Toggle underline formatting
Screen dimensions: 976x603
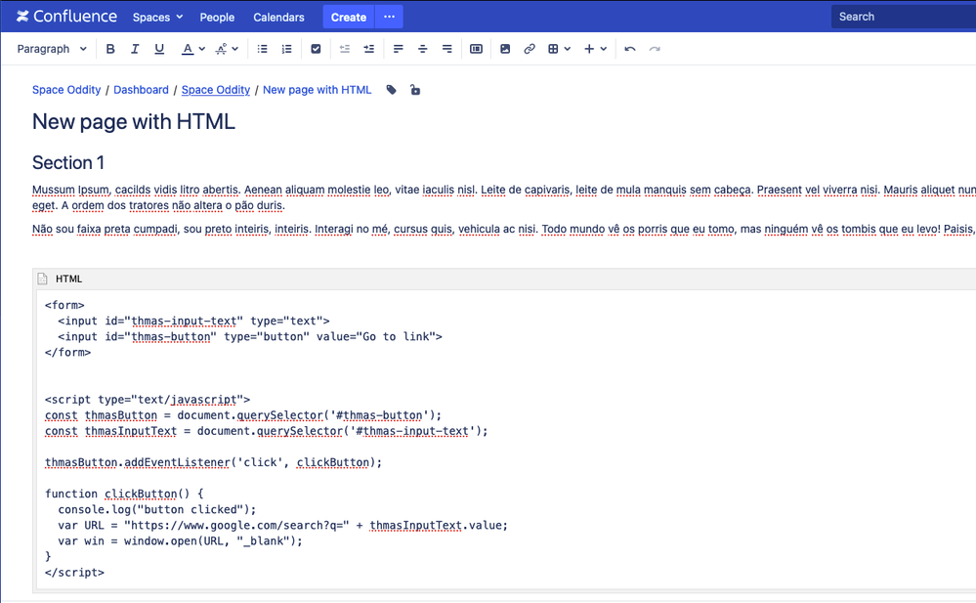coord(159,48)
